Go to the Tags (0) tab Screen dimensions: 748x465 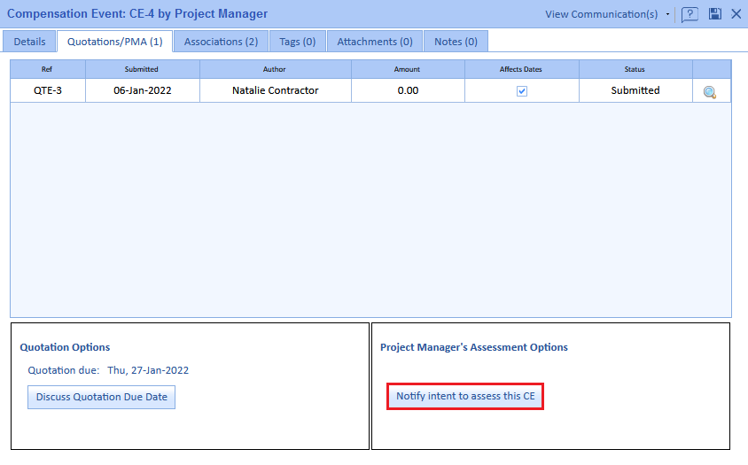[297, 42]
